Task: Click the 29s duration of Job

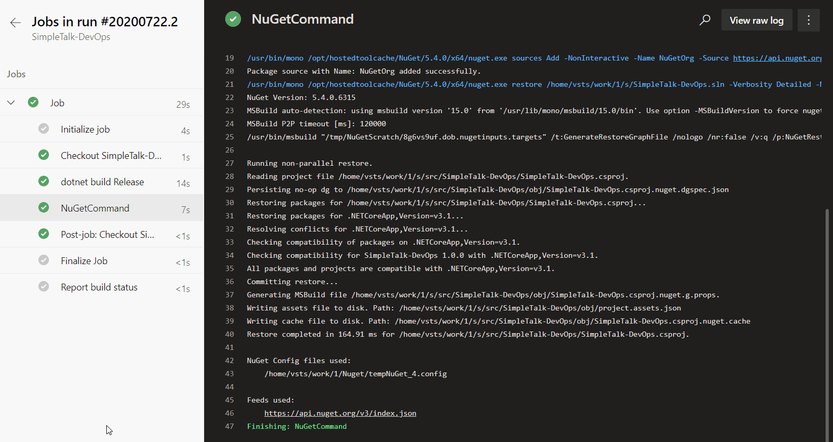Action: click(183, 105)
